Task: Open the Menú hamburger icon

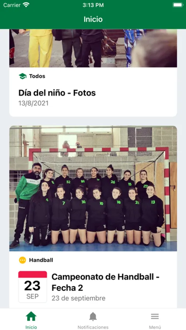Action: pyautogui.click(x=155, y=316)
